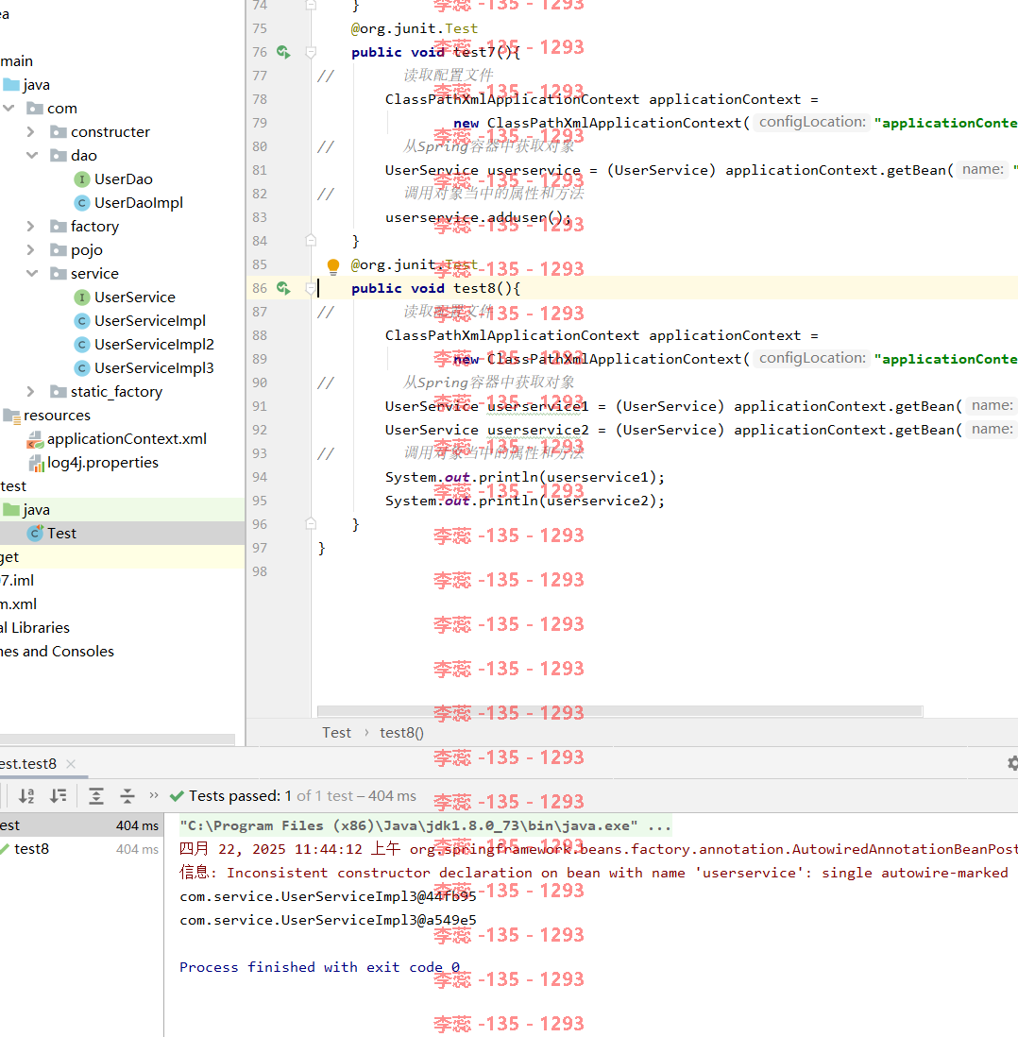Click Test breadcrumb in editor
1018x1037 pixels.
point(337,733)
